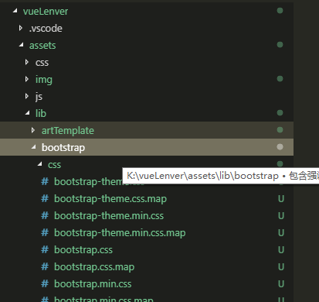Viewport: 319px width, 302px height.
Task: Click untracked U badge on bootstrap-theme.min.css
Action: click(x=281, y=216)
